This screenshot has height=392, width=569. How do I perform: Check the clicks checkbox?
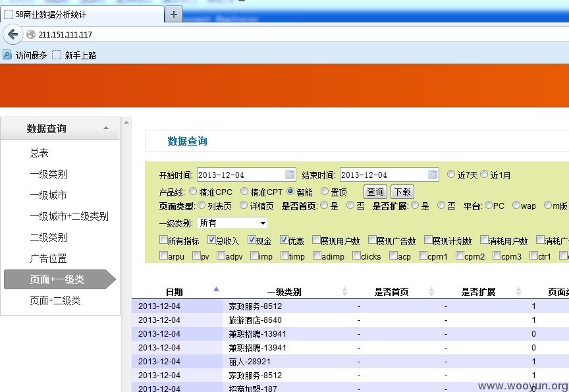[x=357, y=256]
